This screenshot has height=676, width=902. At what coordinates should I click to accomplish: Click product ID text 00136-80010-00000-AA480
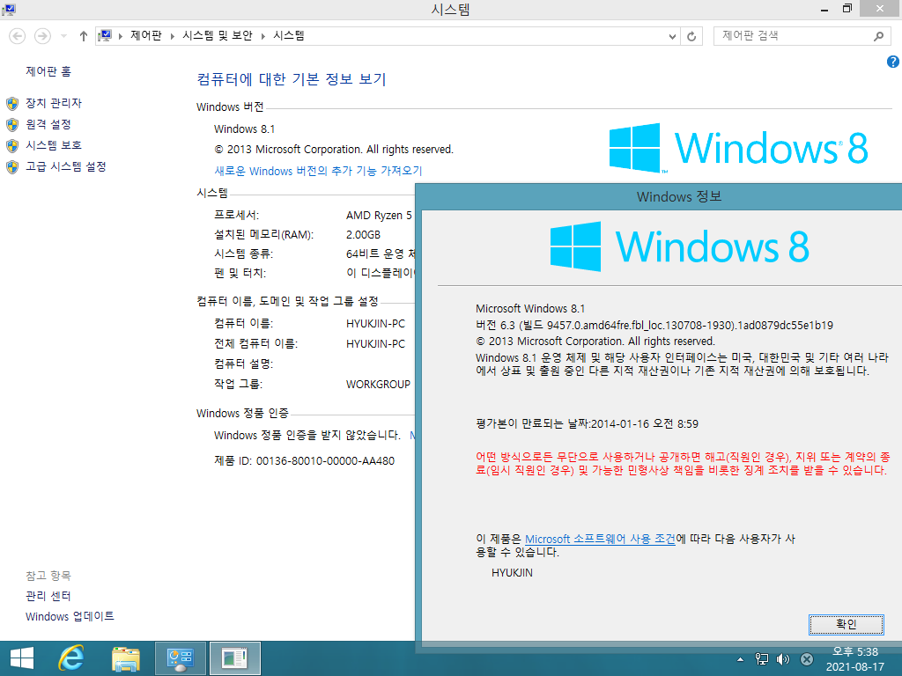(x=325, y=461)
